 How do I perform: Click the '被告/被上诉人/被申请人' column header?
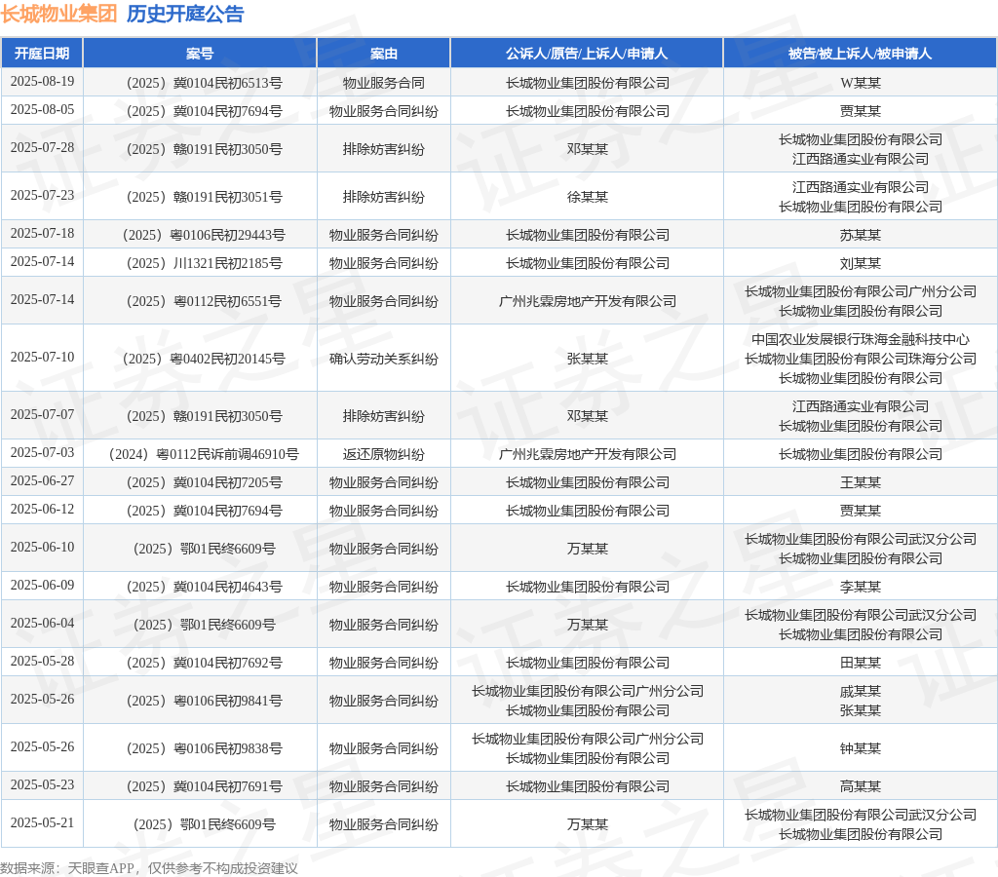(x=860, y=54)
